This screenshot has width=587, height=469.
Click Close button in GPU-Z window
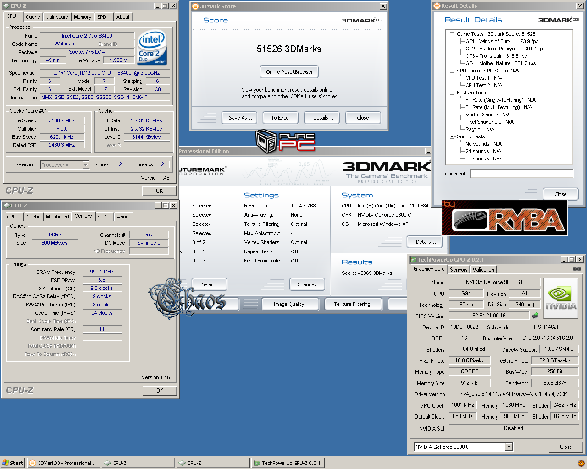click(566, 447)
